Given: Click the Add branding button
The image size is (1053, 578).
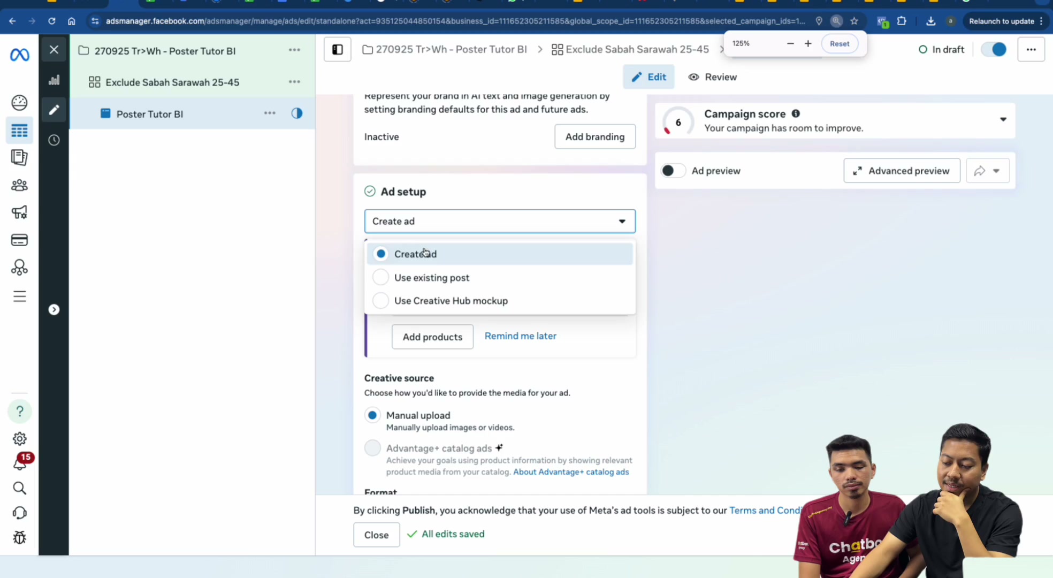Looking at the screenshot, I should 595,136.
